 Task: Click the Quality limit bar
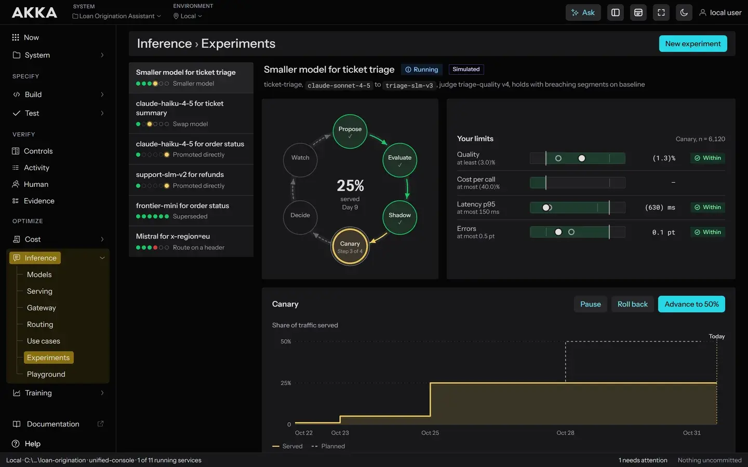point(577,158)
